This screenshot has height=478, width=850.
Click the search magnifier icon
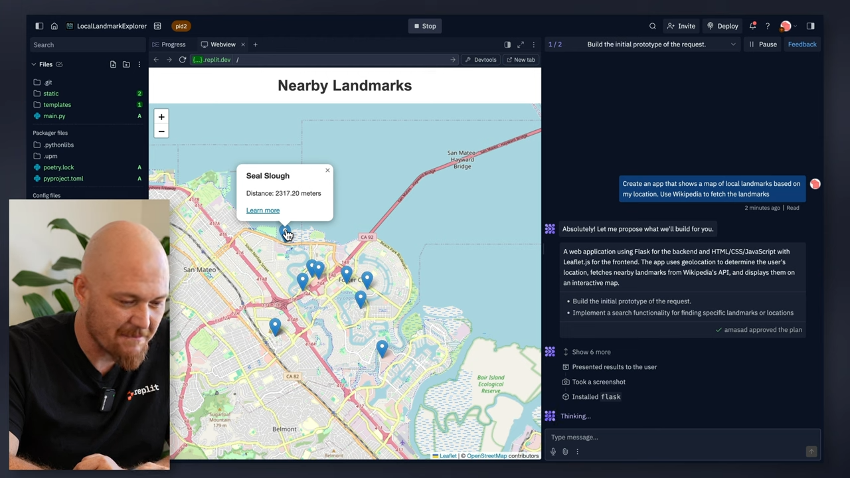[653, 26]
